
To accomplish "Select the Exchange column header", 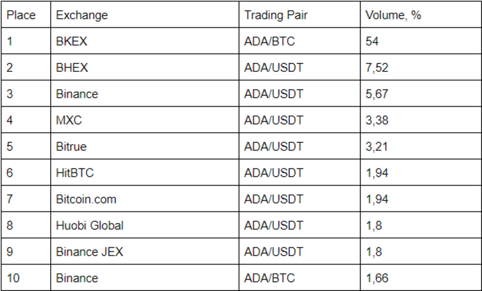I will pos(82,15).
